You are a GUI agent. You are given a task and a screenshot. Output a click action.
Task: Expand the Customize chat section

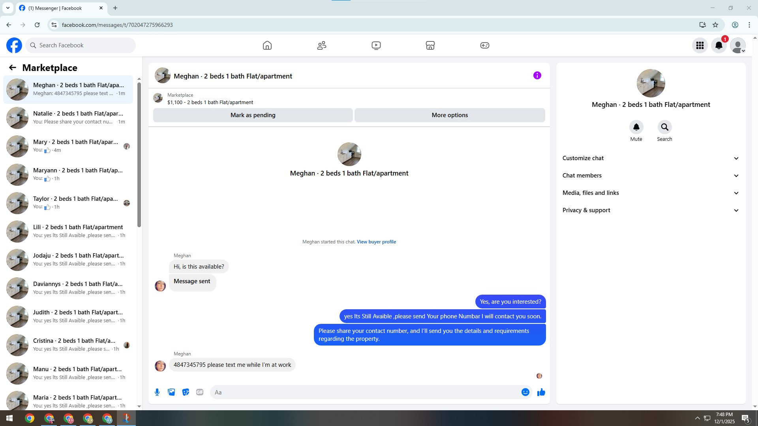[x=651, y=158]
